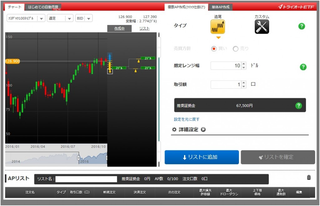Click the リスト名 text input field
The image size is (320, 206).
point(86,179)
